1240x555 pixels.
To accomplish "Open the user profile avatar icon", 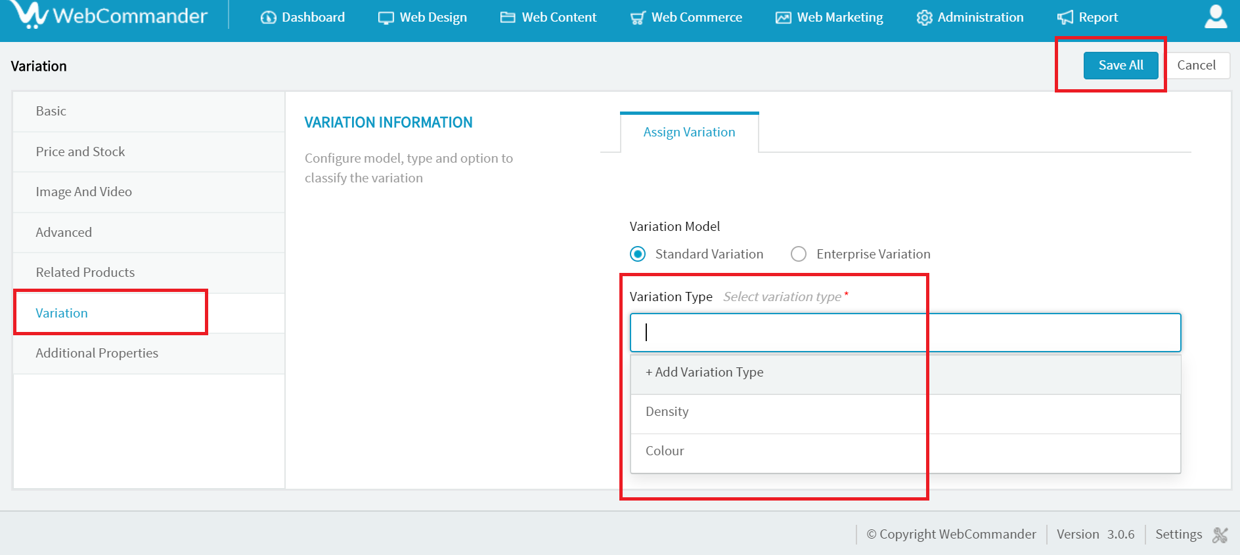I will [x=1216, y=17].
